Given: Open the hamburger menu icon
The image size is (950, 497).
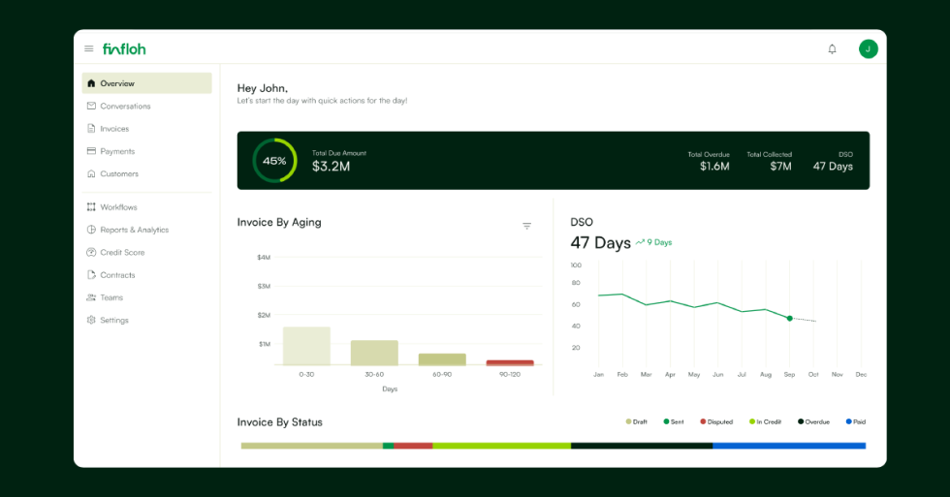Looking at the screenshot, I should click(x=89, y=48).
